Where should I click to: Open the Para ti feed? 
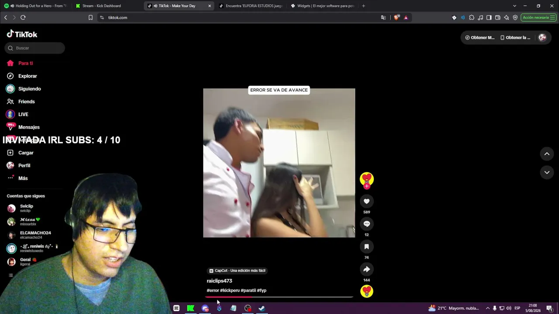[x=25, y=63]
